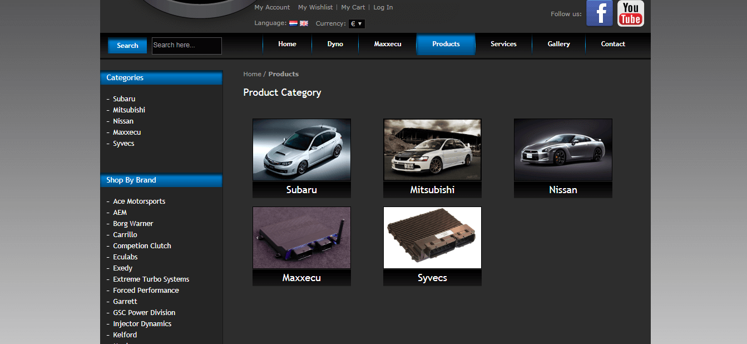Viewport: 747px width, 344px height.
Task: Open Carrillo brand link
Action: click(x=125, y=235)
